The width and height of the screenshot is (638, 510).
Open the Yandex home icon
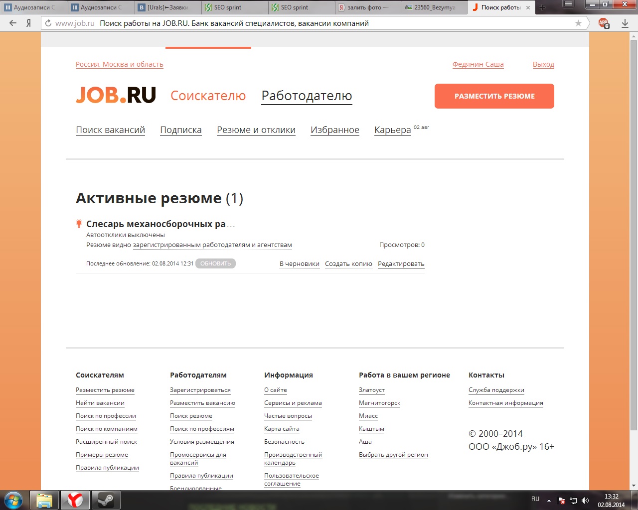pyautogui.click(x=29, y=23)
